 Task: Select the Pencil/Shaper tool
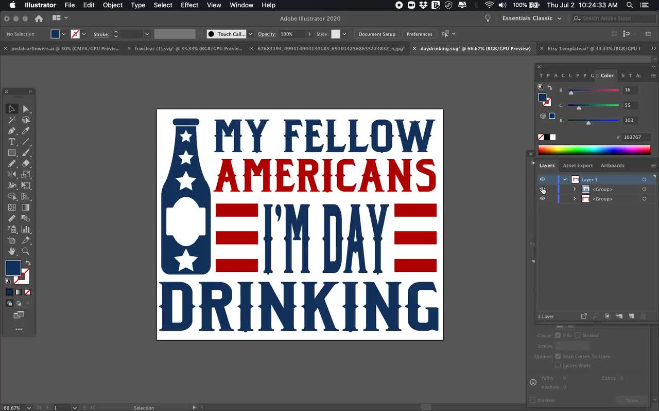pyautogui.click(x=12, y=163)
